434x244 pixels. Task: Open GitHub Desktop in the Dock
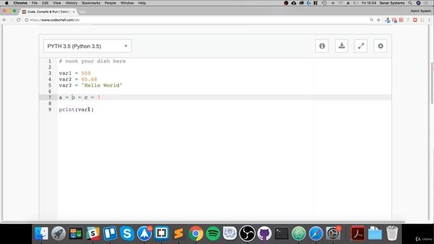coord(264,233)
